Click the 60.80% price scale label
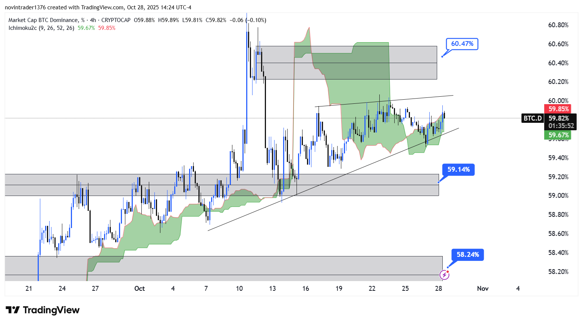Image resolution: width=583 pixels, height=324 pixels. click(558, 25)
